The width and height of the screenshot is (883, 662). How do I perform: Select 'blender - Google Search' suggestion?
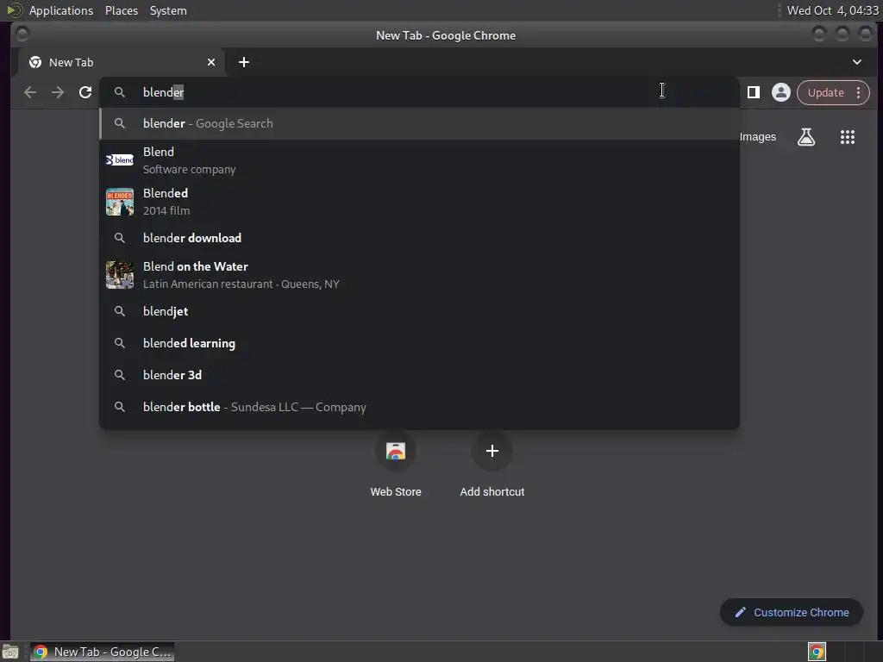[x=420, y=123]
